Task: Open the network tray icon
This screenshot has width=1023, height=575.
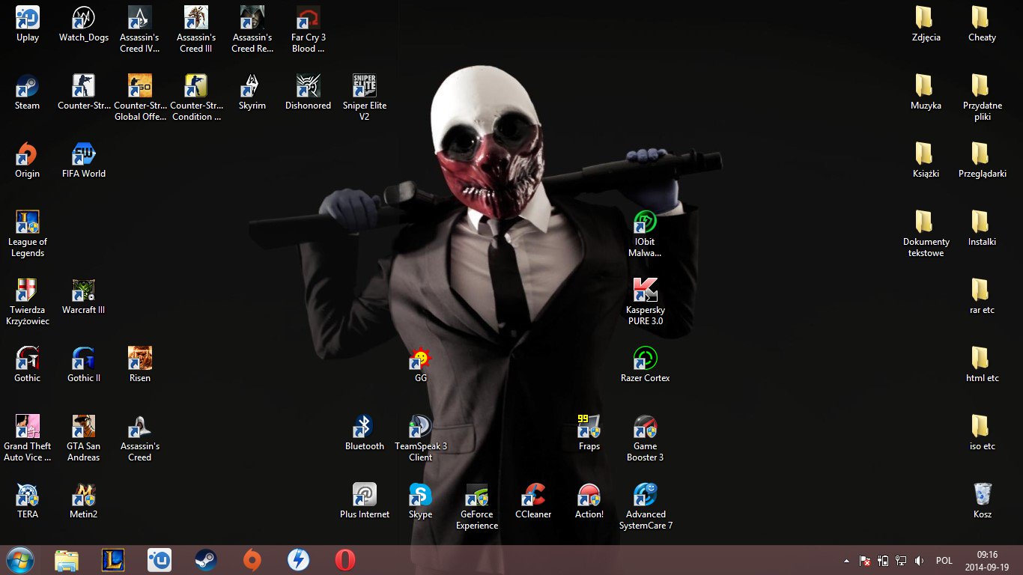Action: pyautogui.click(x=901, y=561)
